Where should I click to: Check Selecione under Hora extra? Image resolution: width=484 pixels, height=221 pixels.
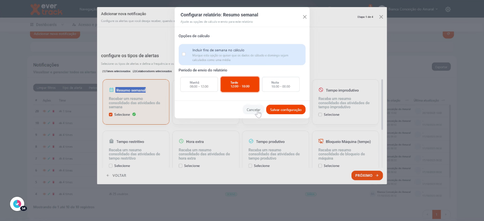181,166
